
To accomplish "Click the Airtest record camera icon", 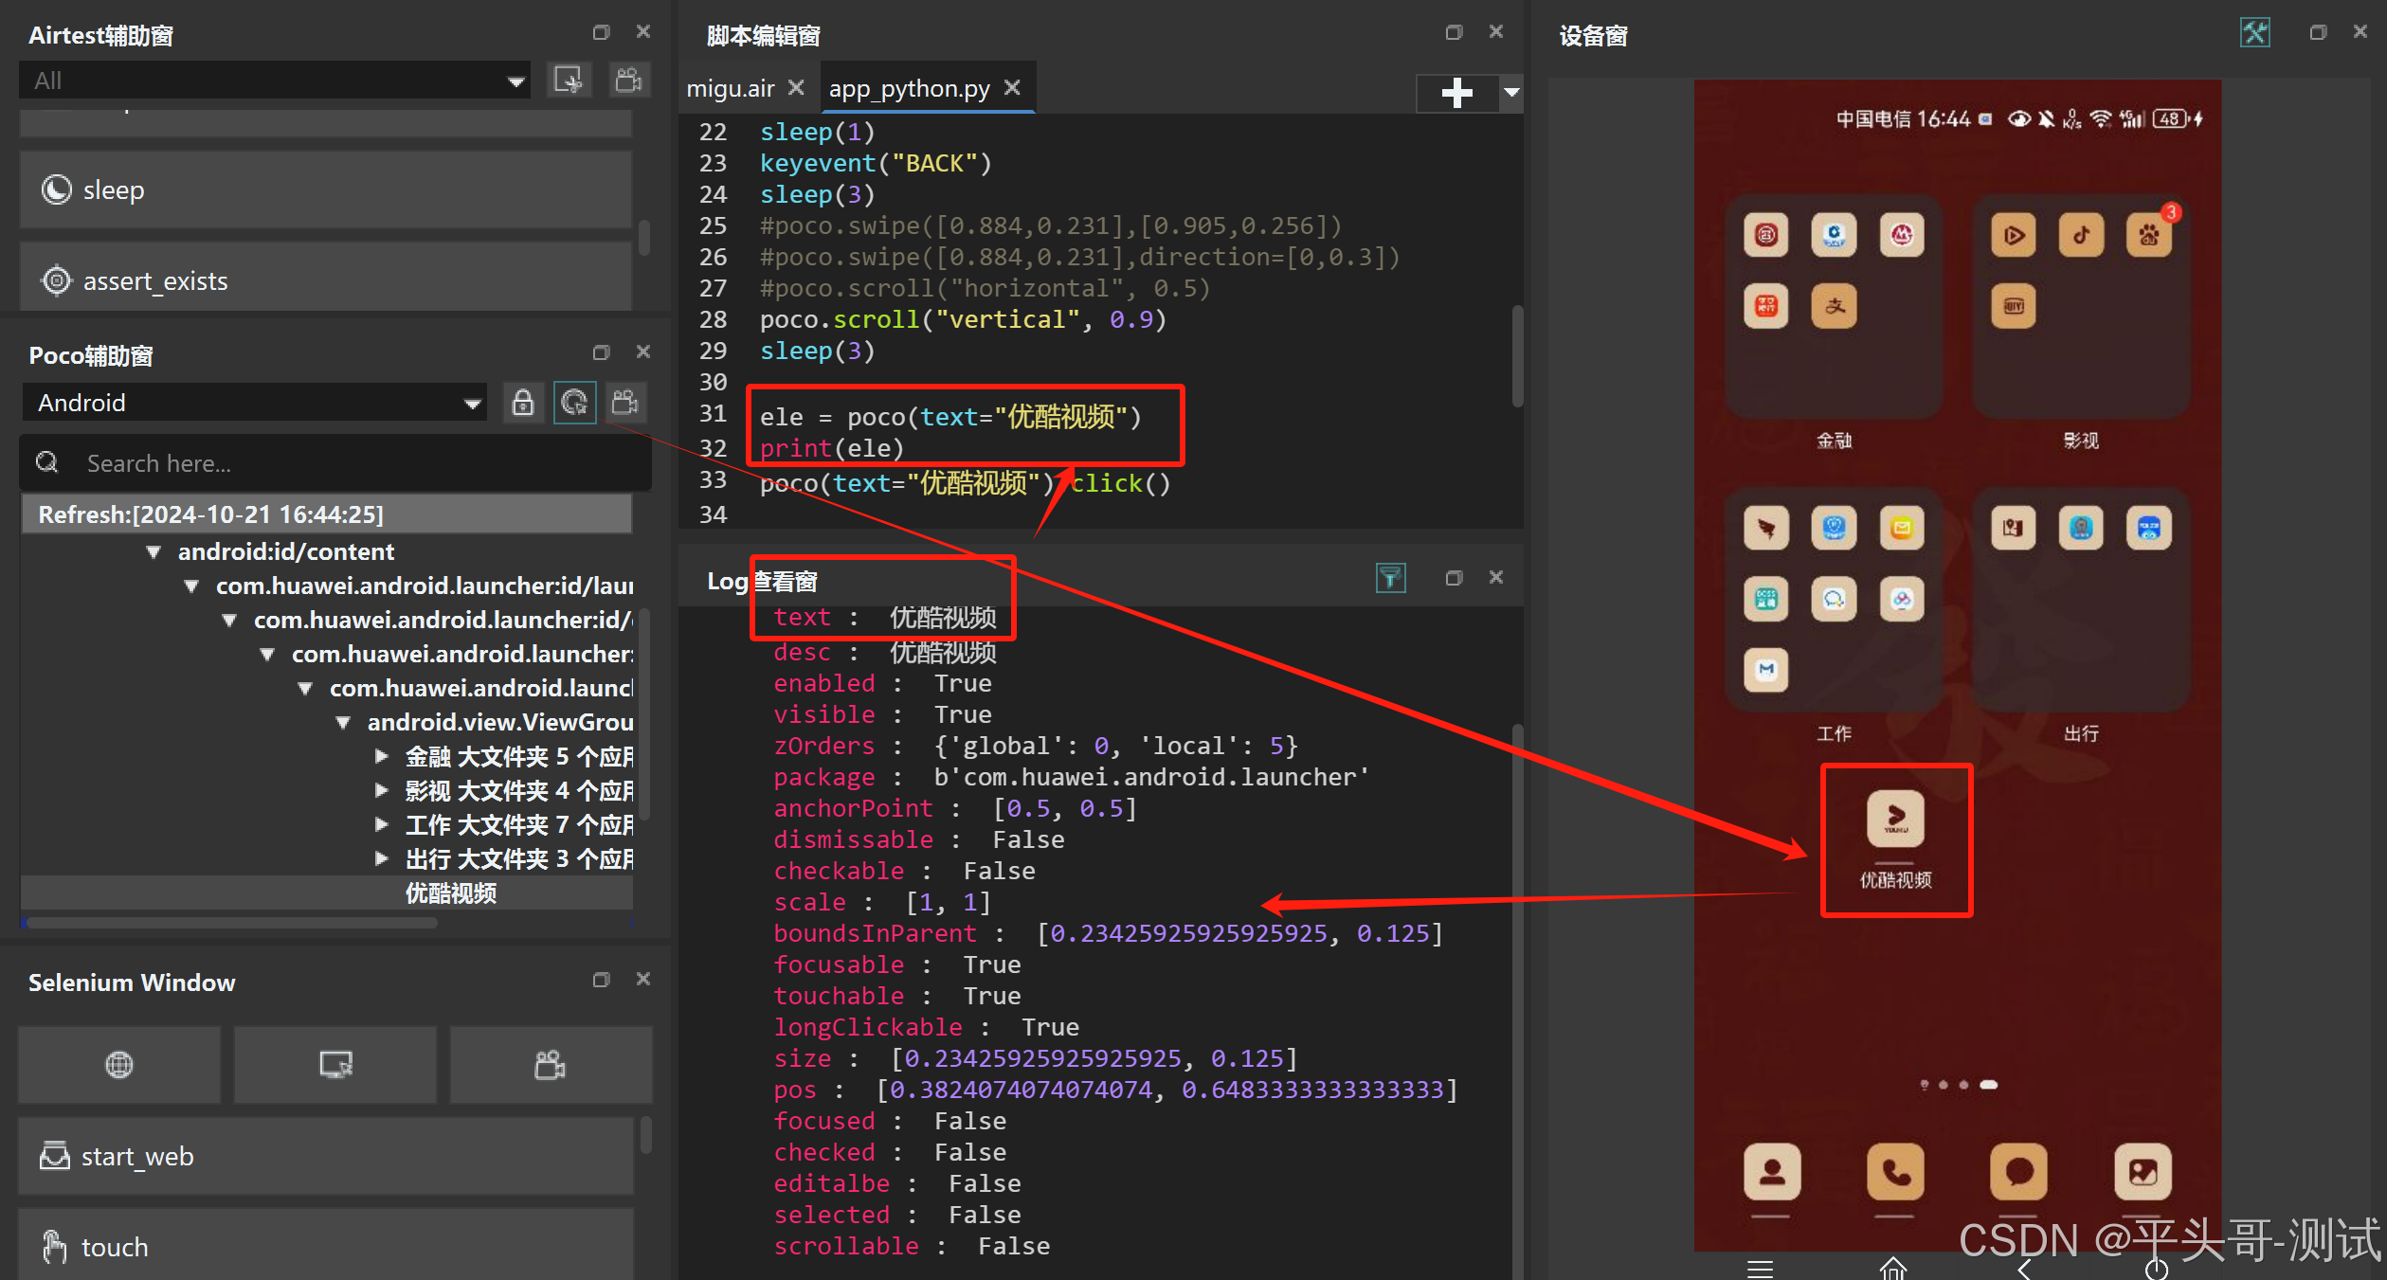I will point(629,81).
